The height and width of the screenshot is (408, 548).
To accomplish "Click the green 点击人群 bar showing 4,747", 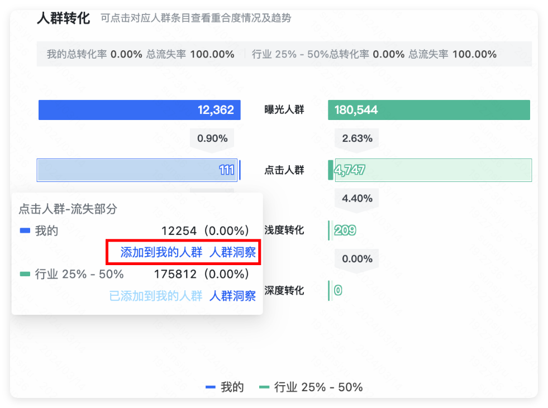I will pyautogui.click(x=428, y=170).
